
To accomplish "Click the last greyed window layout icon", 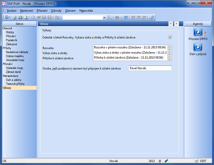I will (144, 18).
